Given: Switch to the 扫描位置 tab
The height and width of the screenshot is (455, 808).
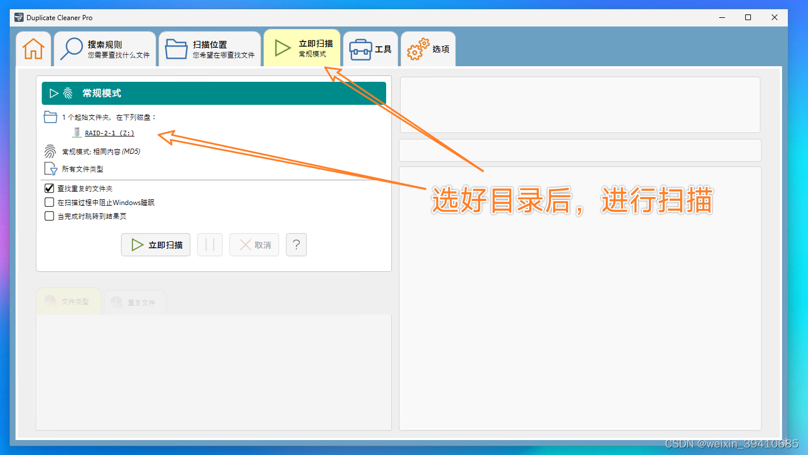Looking at the screenshot, I should coord(210,49).
